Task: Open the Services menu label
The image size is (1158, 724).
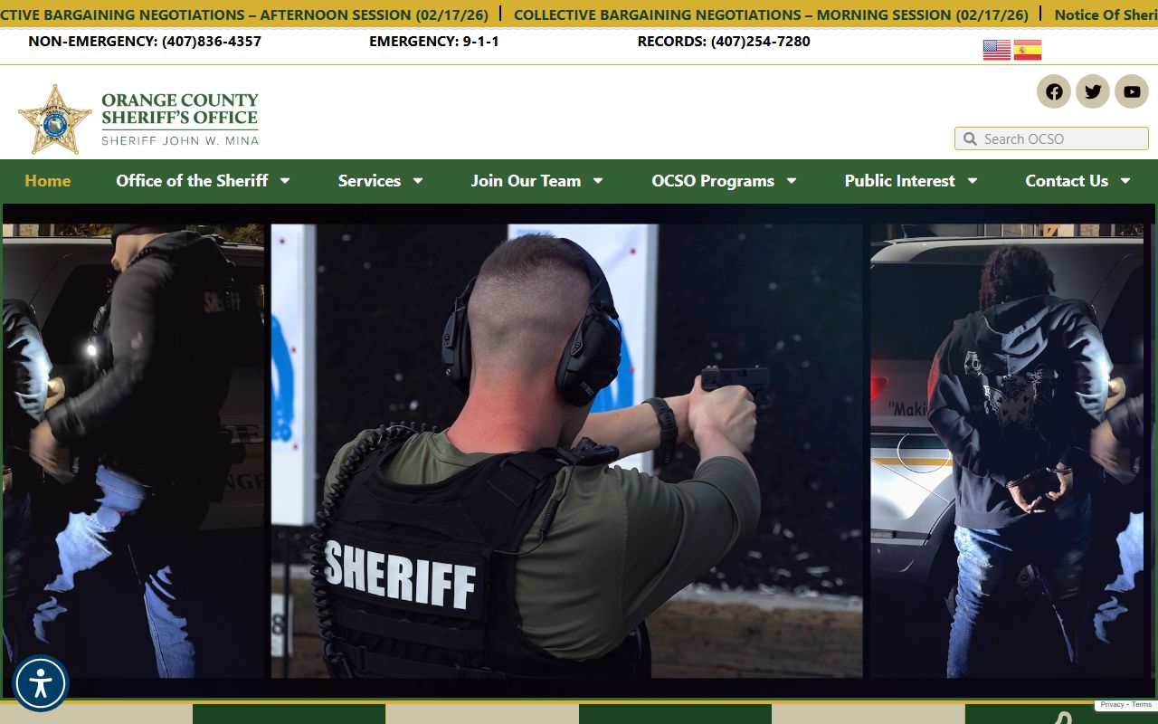Action: pyautogui.click(x=369, y=181)
